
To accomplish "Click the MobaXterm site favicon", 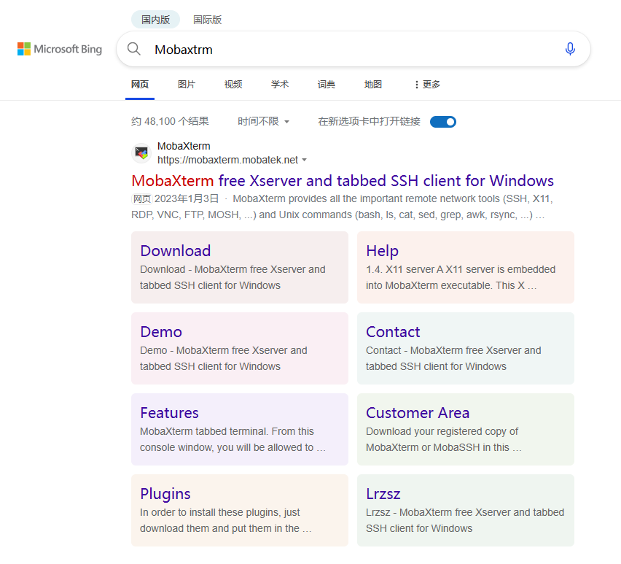I will [x=141, y=152].
